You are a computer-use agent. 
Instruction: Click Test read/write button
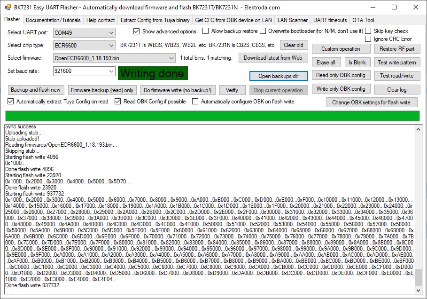coord(397,76)
